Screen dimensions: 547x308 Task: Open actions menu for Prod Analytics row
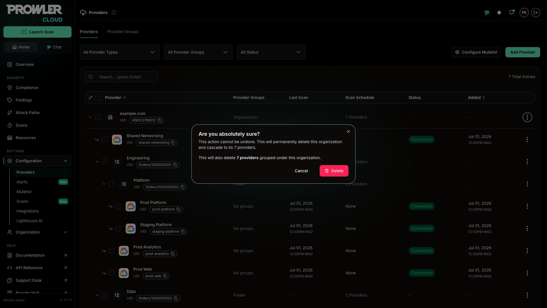[x=527, y=251]
